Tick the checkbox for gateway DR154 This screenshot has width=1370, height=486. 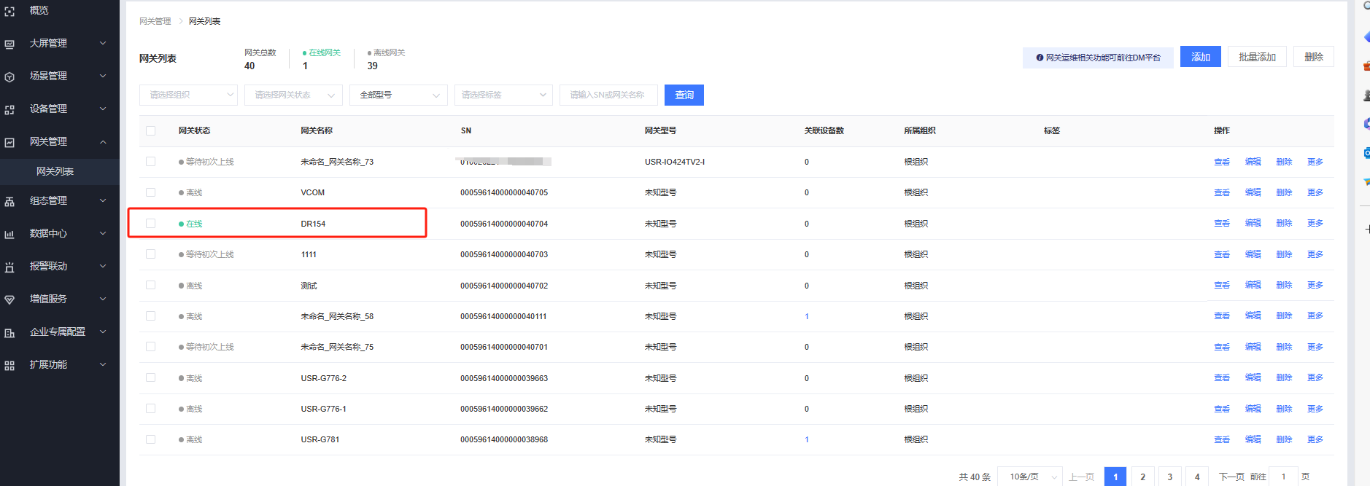(150, 224)
